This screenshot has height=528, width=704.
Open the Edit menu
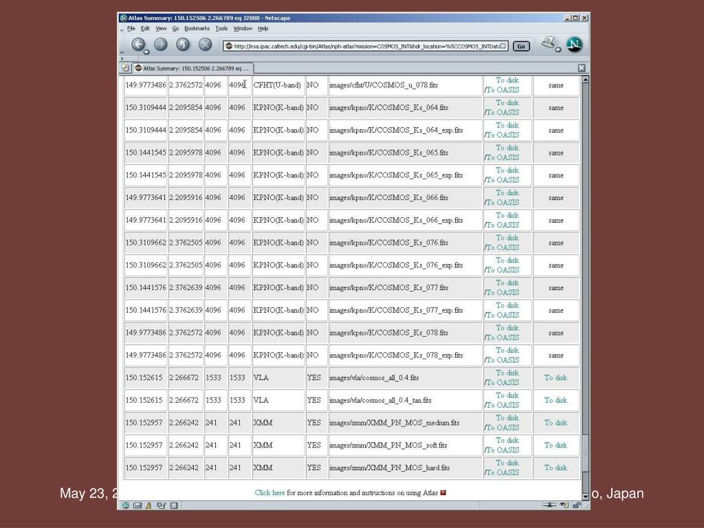tap(145, 28)
